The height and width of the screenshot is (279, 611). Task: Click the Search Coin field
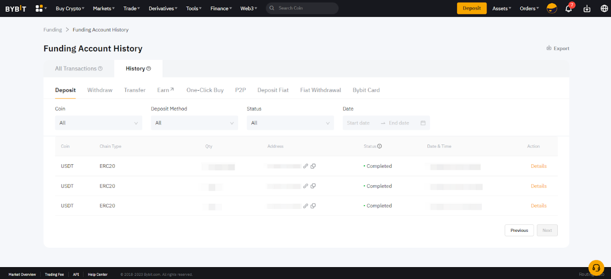pos(302,8)
